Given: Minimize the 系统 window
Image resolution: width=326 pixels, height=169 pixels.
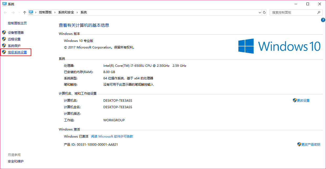Looking at the screenshot, I should tap(296, 4).
